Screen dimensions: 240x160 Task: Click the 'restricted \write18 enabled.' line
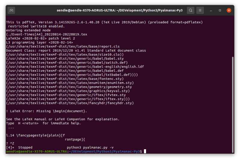pos(36,26)
